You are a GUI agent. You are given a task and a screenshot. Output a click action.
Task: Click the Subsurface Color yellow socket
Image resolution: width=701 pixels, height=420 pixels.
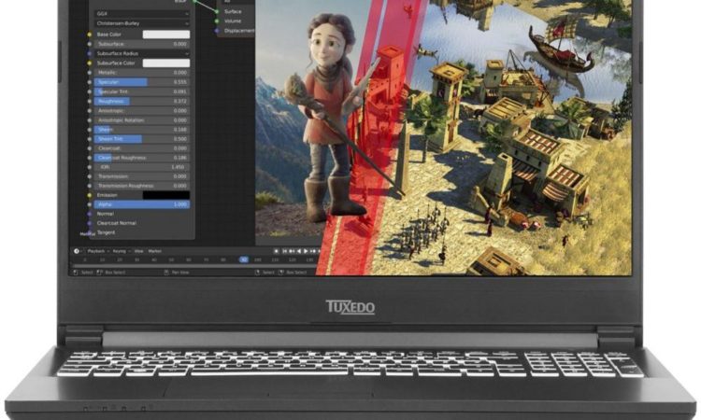pyautogui.click(x=90, y=63)
